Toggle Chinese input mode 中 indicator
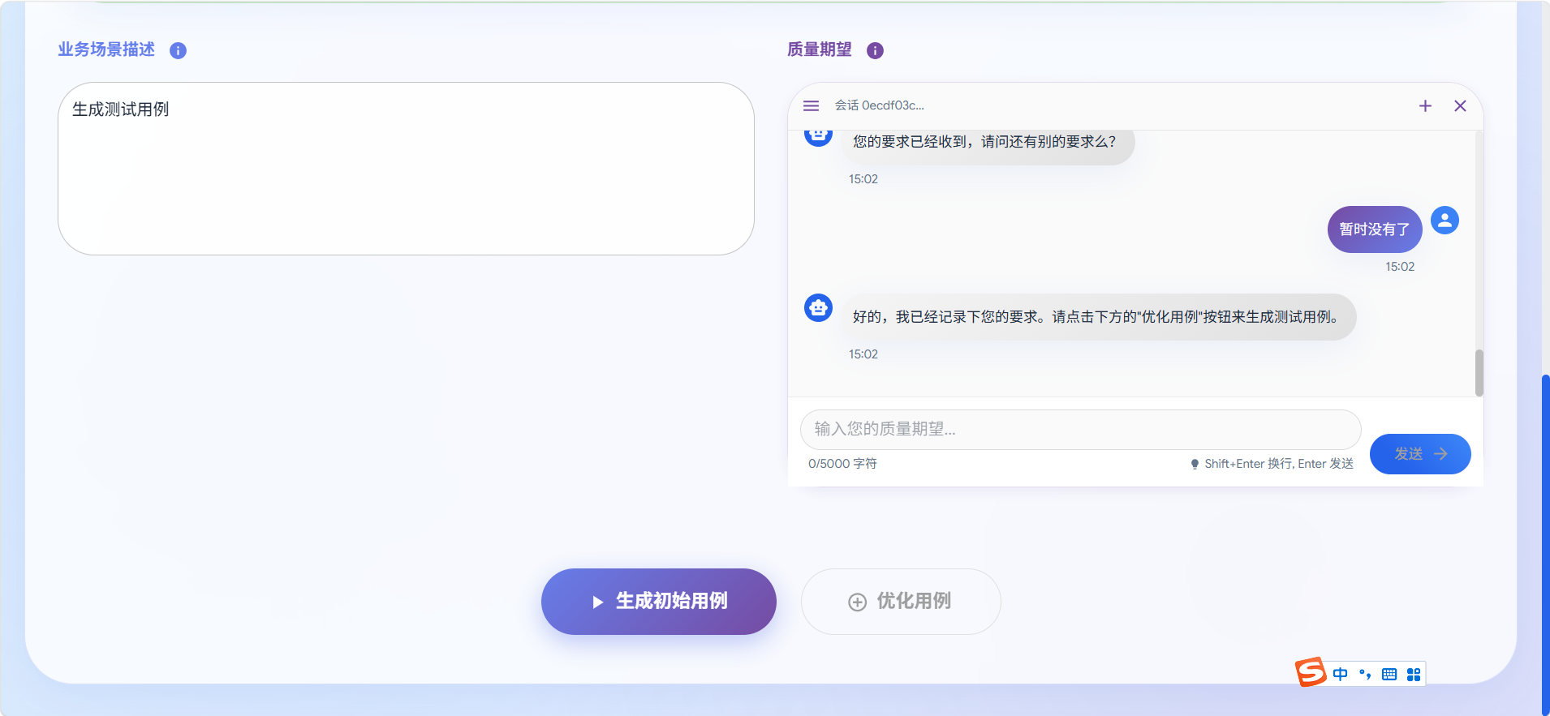The height and width of the screenshot is (716, 1550). tap(1340, 674)
